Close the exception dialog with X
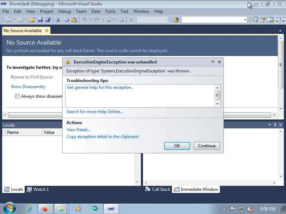286x214 pixels. [220, 62]
